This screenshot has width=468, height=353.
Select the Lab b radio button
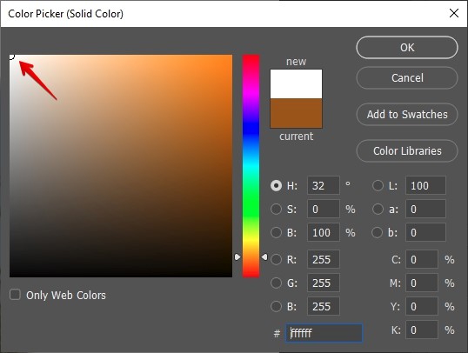coord(378,232)
